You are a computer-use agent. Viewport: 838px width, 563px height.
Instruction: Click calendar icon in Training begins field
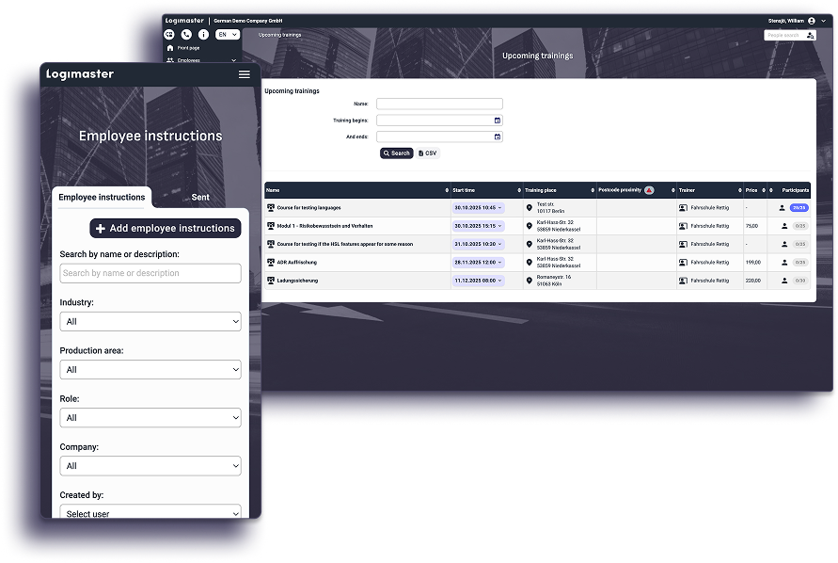(x=498, y=121)
